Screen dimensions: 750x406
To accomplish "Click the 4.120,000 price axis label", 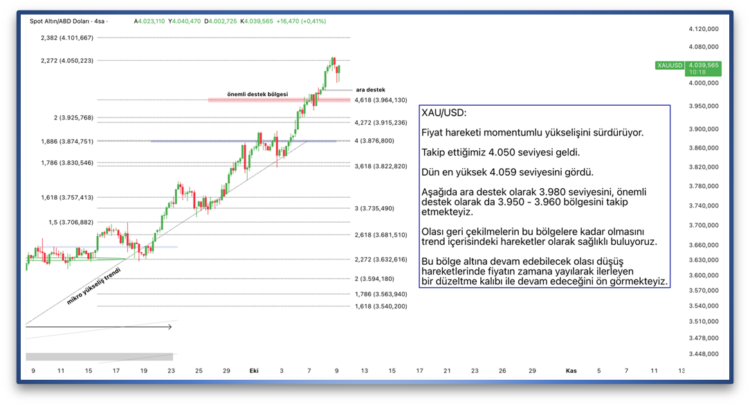I will pos(703,29).
